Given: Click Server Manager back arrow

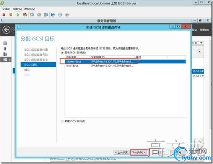Looking at the screenshot, I should click(7, 30).
